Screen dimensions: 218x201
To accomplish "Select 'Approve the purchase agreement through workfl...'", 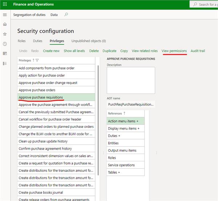I will [56, 105].
